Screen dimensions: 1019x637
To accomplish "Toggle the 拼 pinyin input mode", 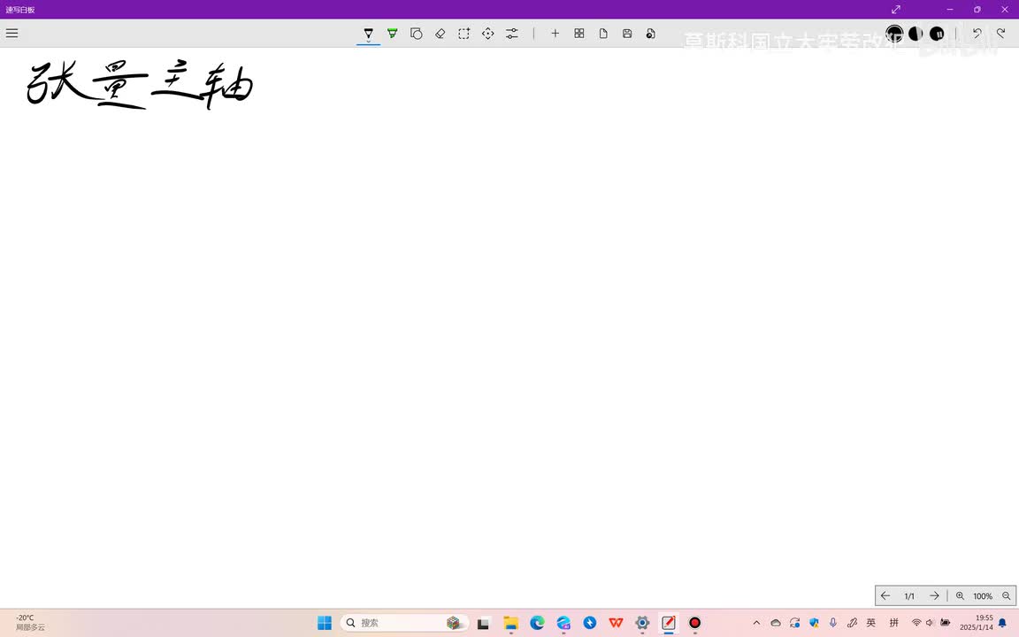I will (894, 623).
